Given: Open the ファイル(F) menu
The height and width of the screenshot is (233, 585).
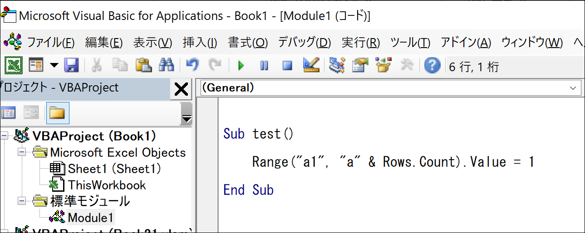Looking at the screenshot, I should click(x=51, y=43).
